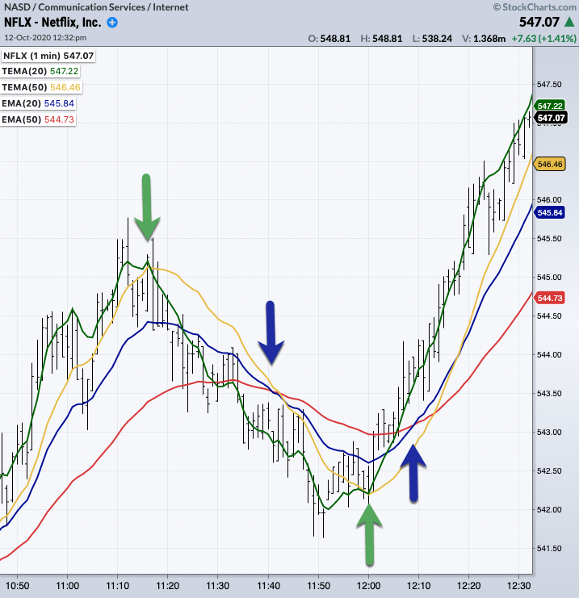The image size is (579, 598).
Task: Click the 547.50 price axis label
Action: click(549, 84)
